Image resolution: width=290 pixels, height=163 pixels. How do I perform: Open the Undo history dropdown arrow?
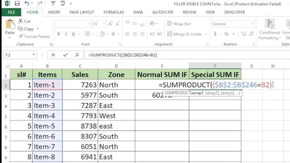click(32, 3)
